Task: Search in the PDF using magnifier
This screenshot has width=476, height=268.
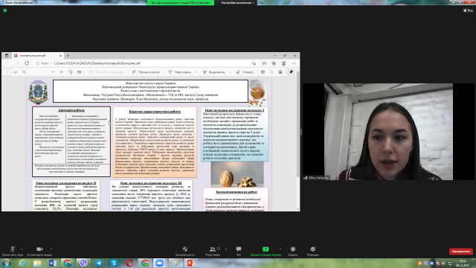Action: click(x=25, y=72)
